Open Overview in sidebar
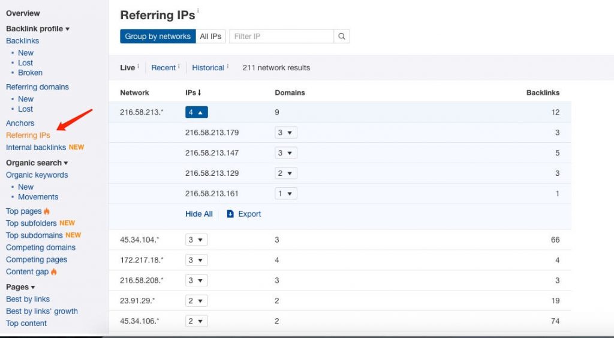 (x=23, y=13)
